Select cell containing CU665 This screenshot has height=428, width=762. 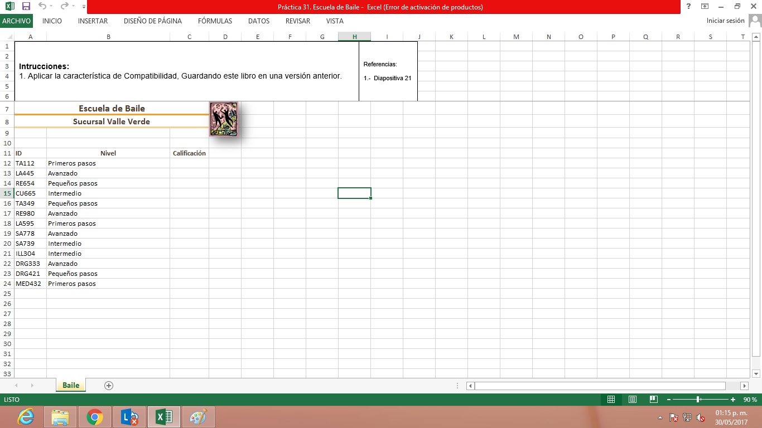[30, 193]
